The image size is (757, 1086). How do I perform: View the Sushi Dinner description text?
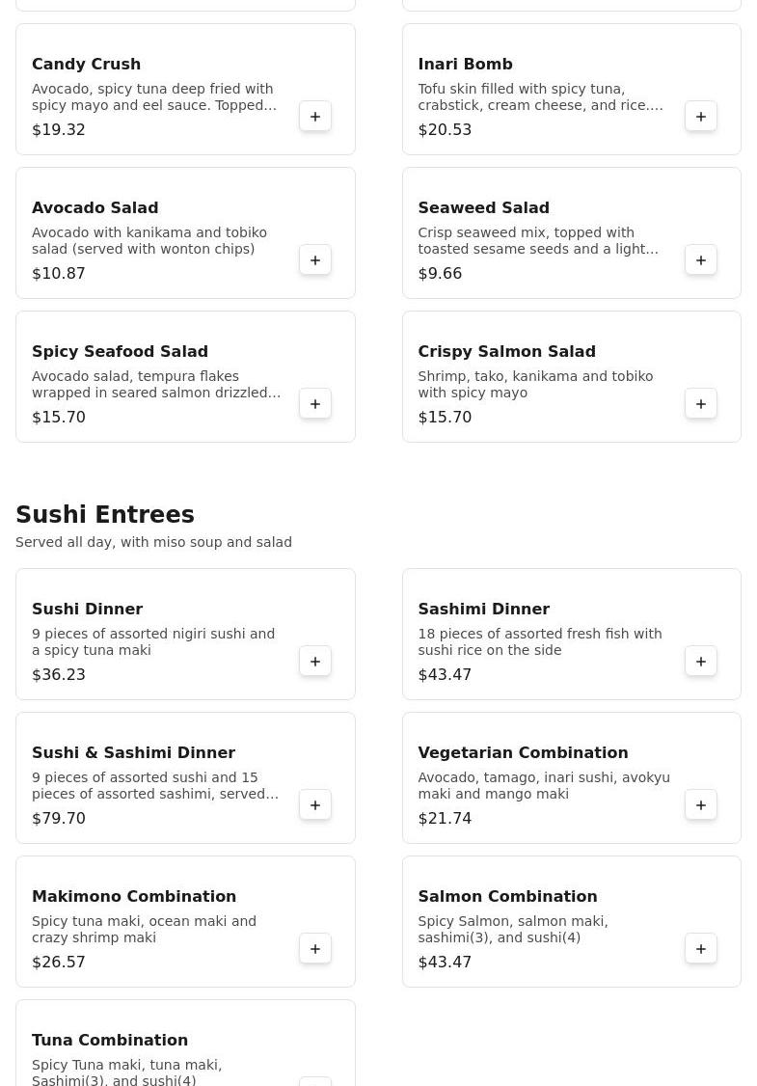coord(153,642)
